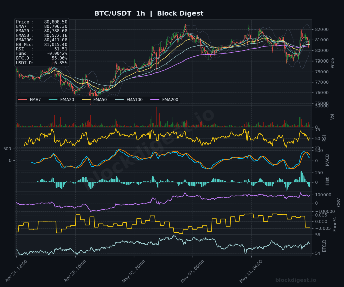This screenshot has height=287, width=344.
Task: Click the May 07, 00:00 date label
Action: click(192, 271)
